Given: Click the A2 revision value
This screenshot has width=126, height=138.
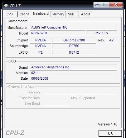Looking at the screenshot, I should 111,40.
